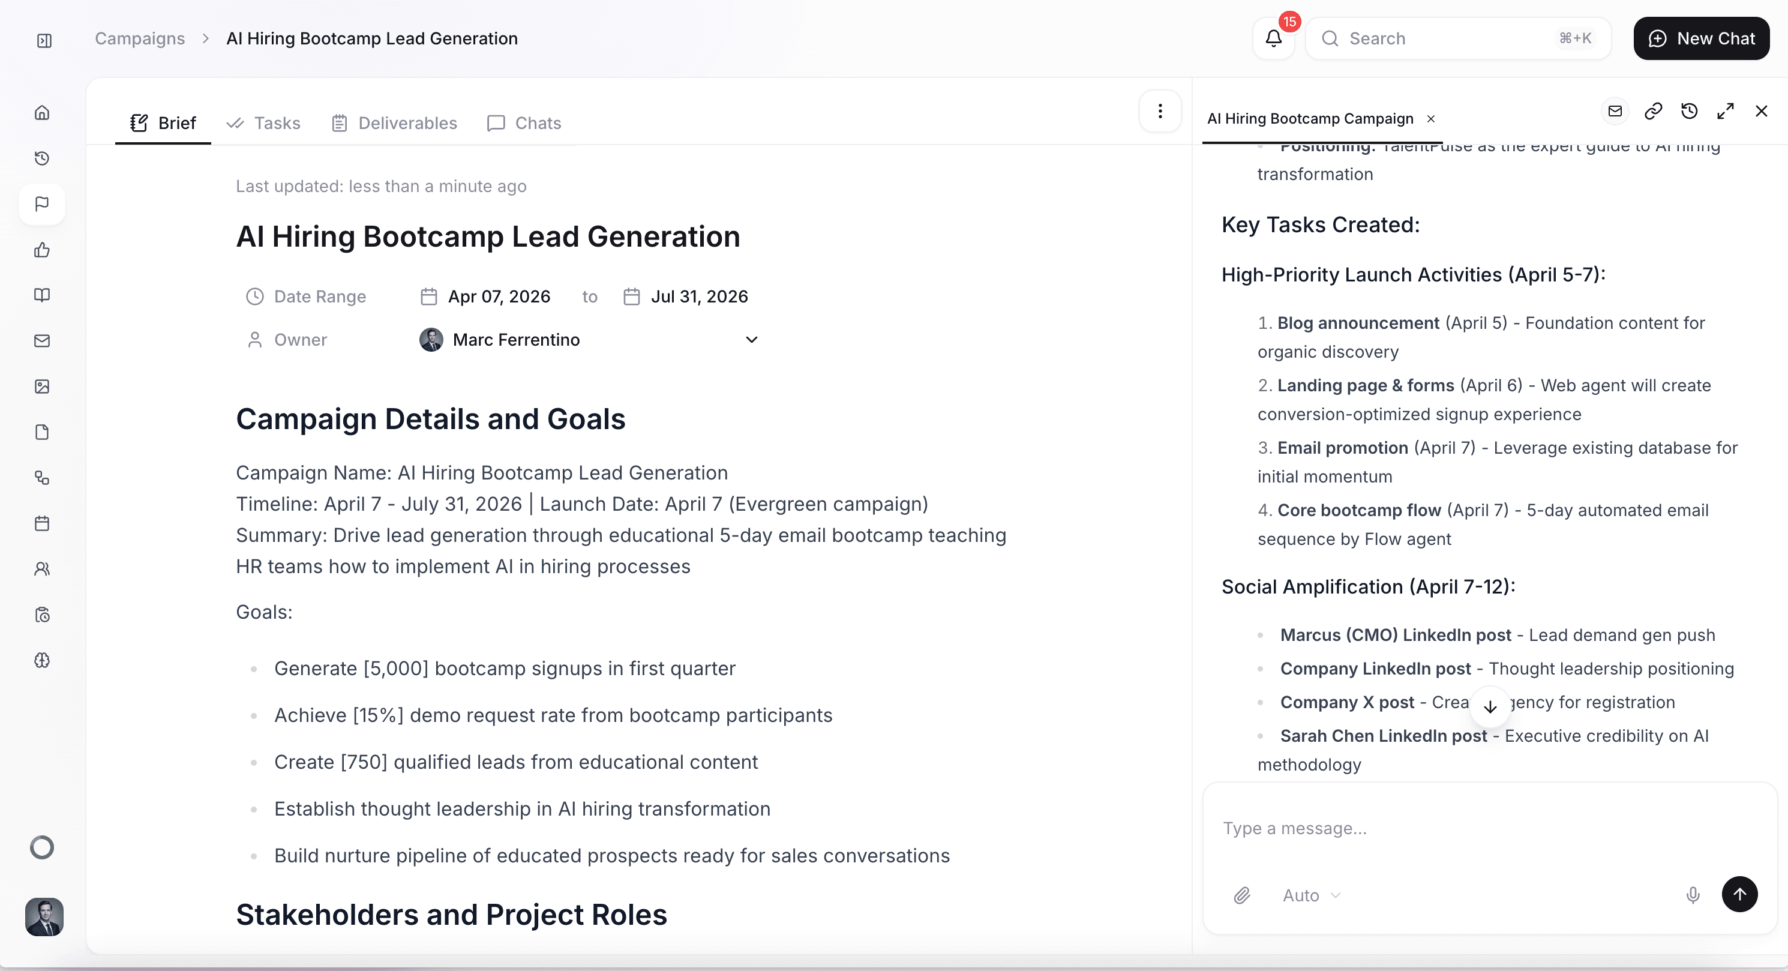Open the home icon in sidebar

coord(43,112)
